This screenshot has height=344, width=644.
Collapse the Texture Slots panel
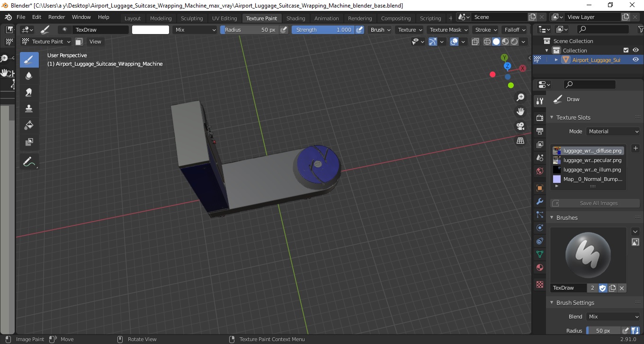pyautogui.click(x=551, y=117)
